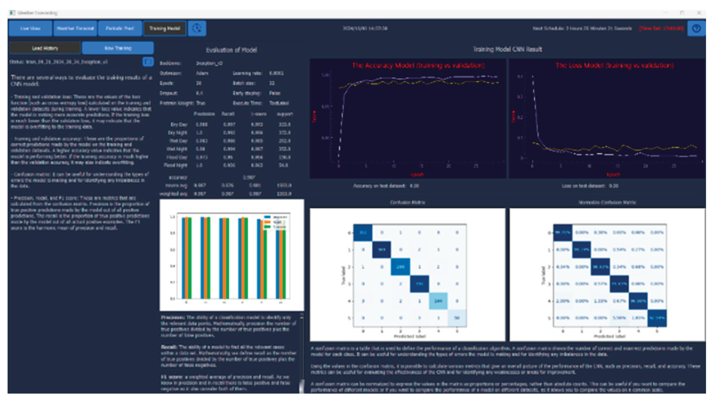Viewport: 713px width, 402px height.
Task: Start a New Training session
Action: point(118,48)
